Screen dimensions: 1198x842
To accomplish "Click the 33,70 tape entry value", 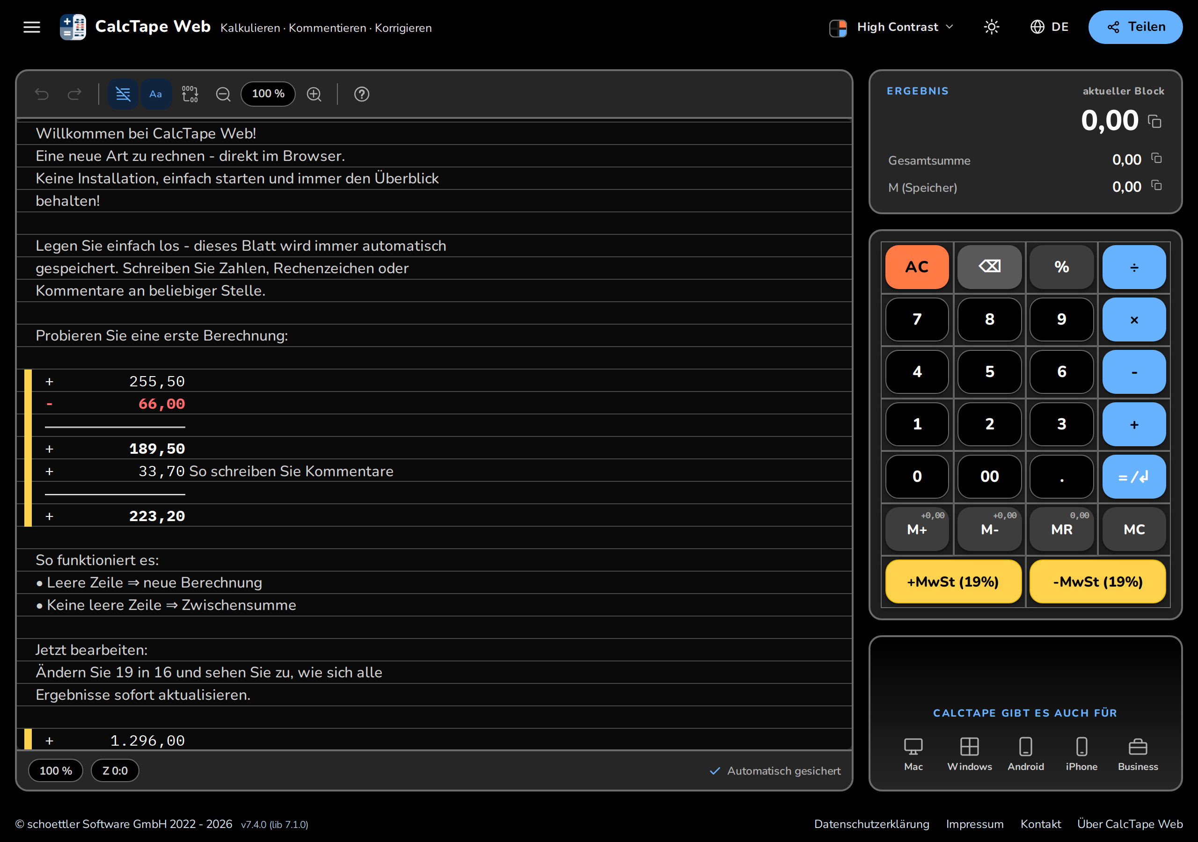I will click(162, 471).
